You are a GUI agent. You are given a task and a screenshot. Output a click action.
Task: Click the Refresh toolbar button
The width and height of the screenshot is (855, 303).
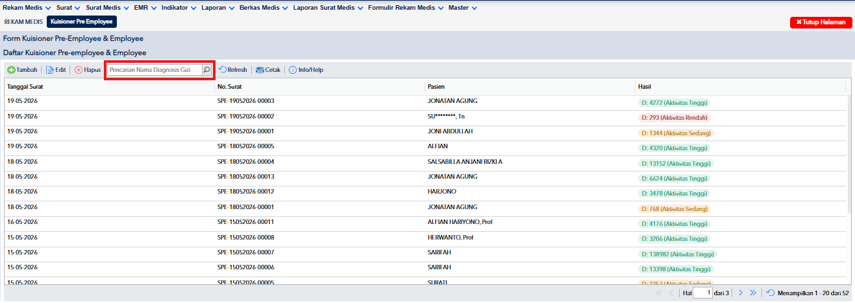point(232,70)
